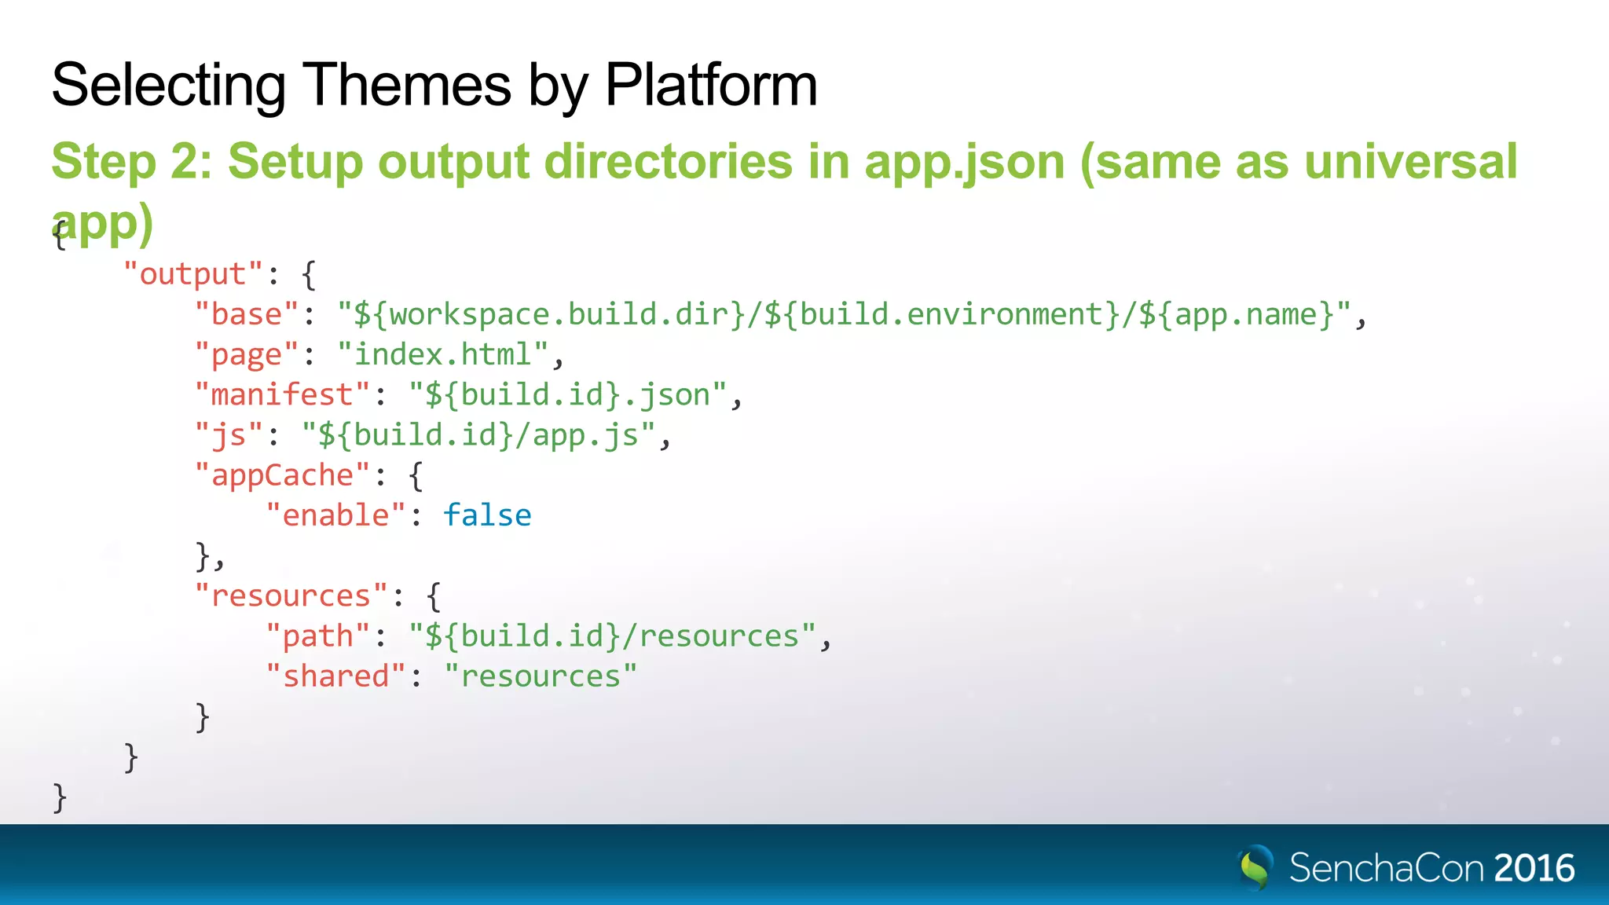Click the "path" key in code
This screenshot has height=905, width=1609.
click(317, 636)
